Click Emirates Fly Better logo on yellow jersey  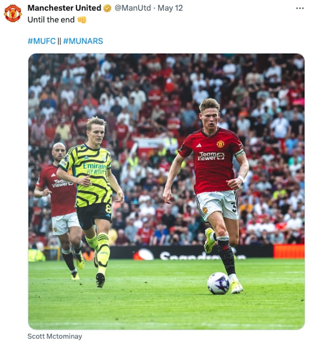tap(94, 169)
